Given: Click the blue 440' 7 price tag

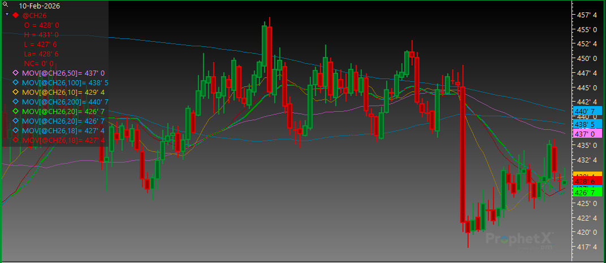Looking at the screenshot, I should coord(584,111).
